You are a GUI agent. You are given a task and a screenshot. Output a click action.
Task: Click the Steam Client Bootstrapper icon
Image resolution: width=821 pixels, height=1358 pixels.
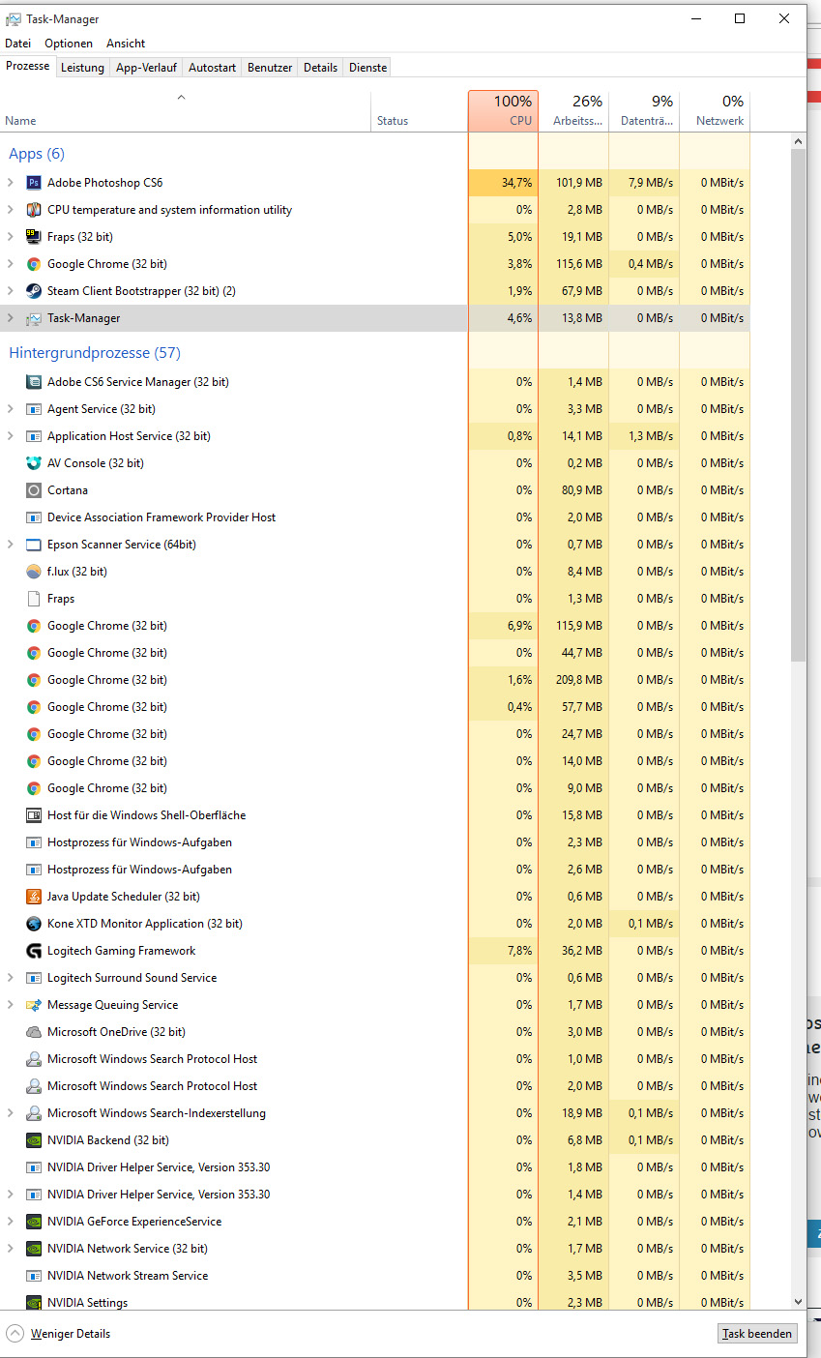pos(34,291)
